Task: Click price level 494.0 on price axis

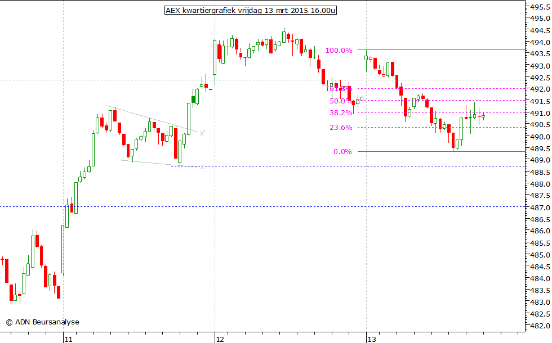Action: point(540,43)
